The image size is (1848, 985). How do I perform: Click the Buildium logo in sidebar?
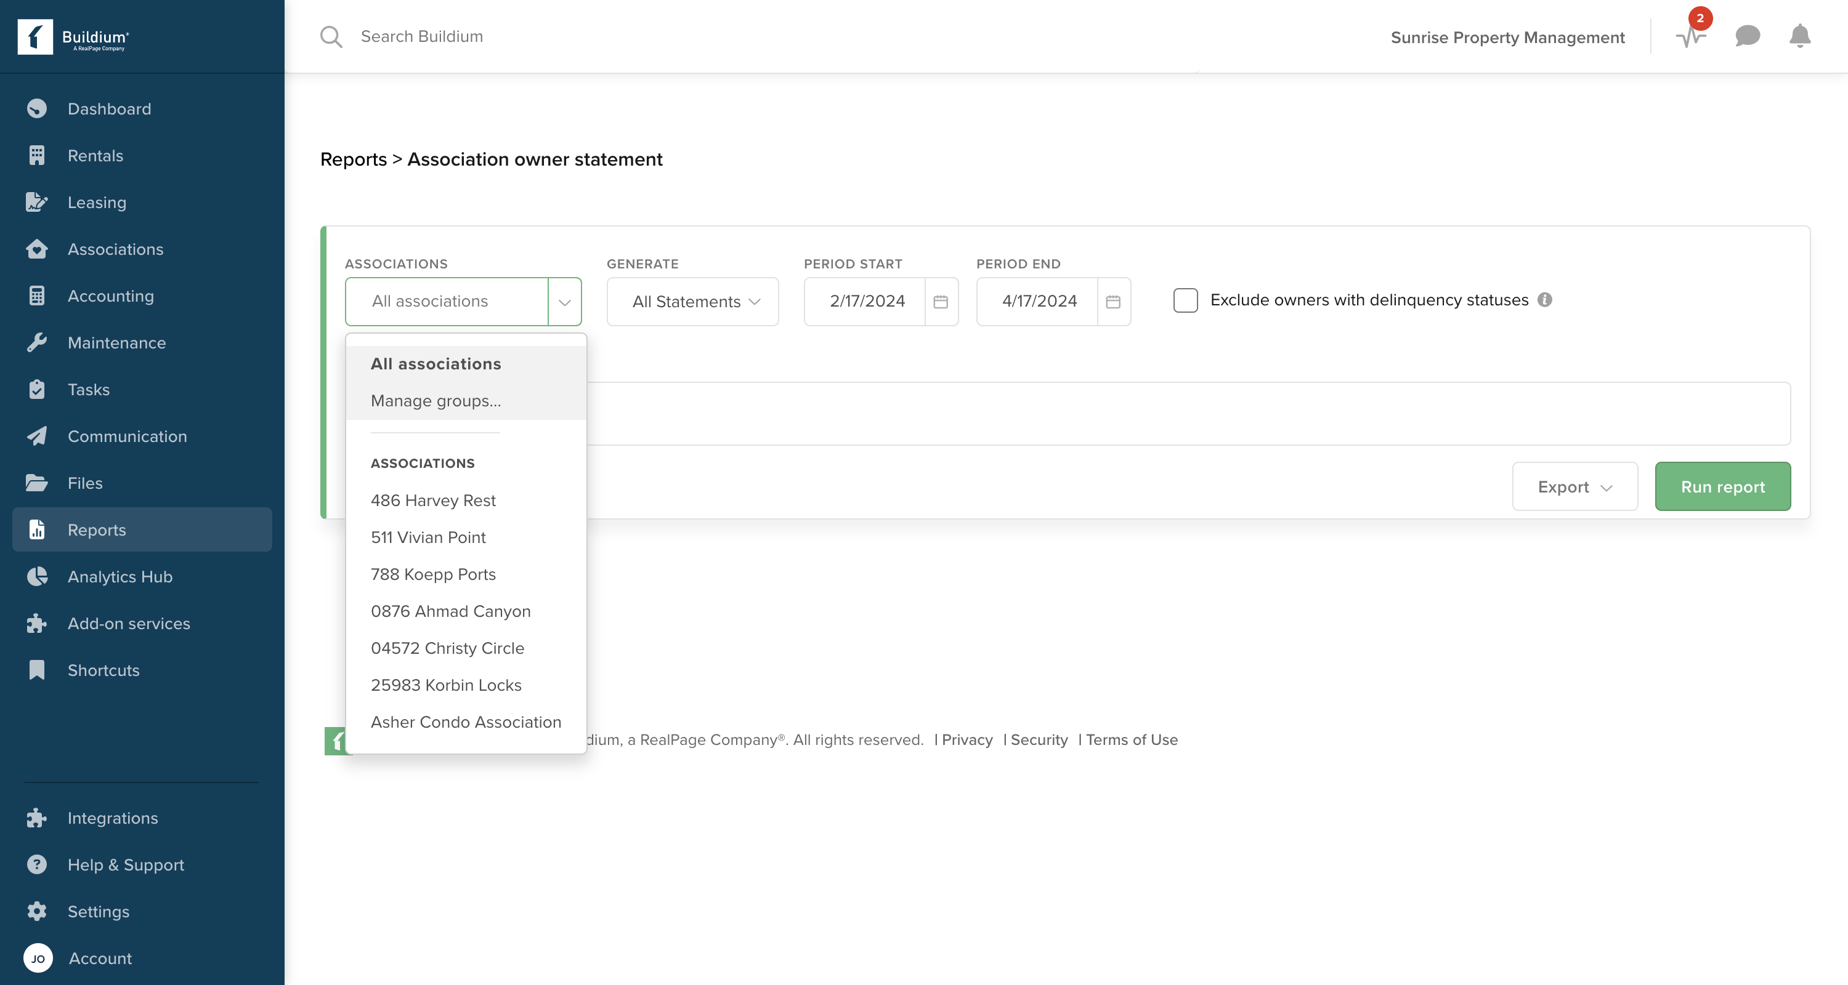pyautogui.click(x=73, y=36)
